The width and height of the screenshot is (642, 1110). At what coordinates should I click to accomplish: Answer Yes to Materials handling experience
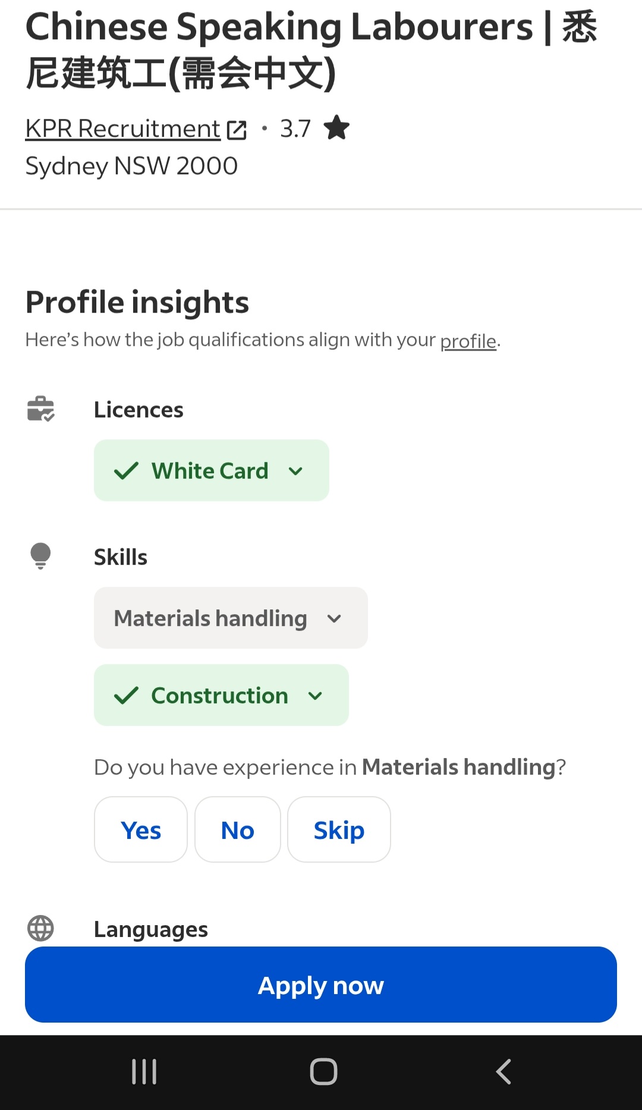click(x=141, y=830)
